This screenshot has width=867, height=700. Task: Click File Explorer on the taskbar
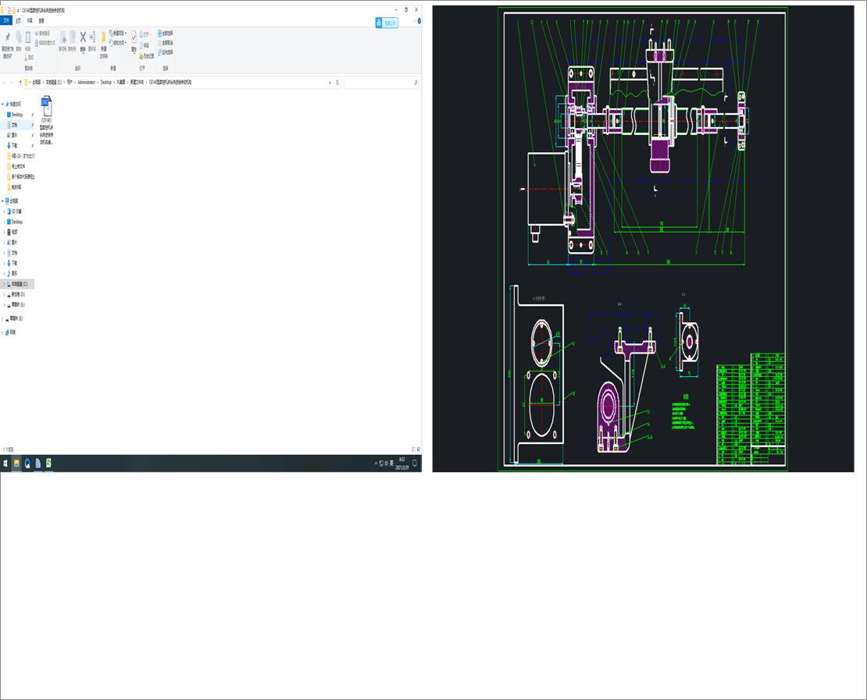coord(16,463)
